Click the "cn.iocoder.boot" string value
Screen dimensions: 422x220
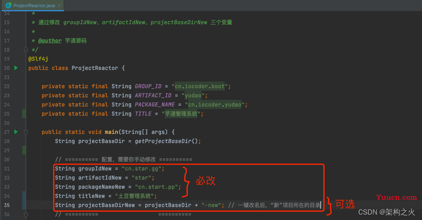coord(200,87)
